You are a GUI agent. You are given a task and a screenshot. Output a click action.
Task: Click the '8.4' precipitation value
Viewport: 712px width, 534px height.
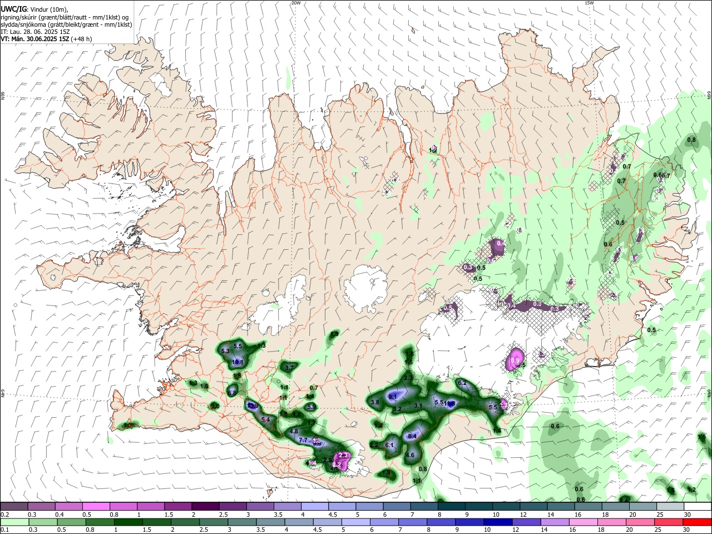(x=412, y=437)
